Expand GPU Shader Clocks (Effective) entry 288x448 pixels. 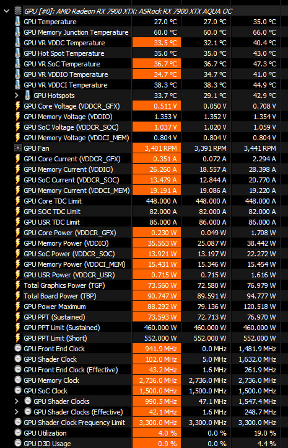(x=17, y=412)
